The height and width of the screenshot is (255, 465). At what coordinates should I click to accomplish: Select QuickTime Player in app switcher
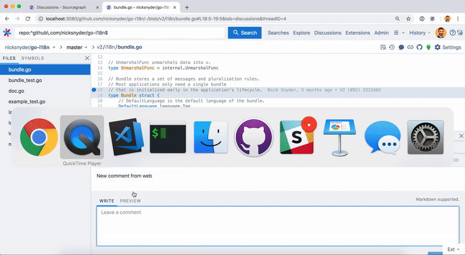coord(82,137)
